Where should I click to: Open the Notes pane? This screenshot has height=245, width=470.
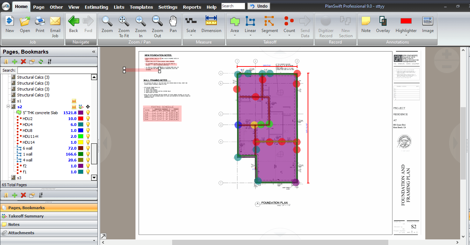49,224
